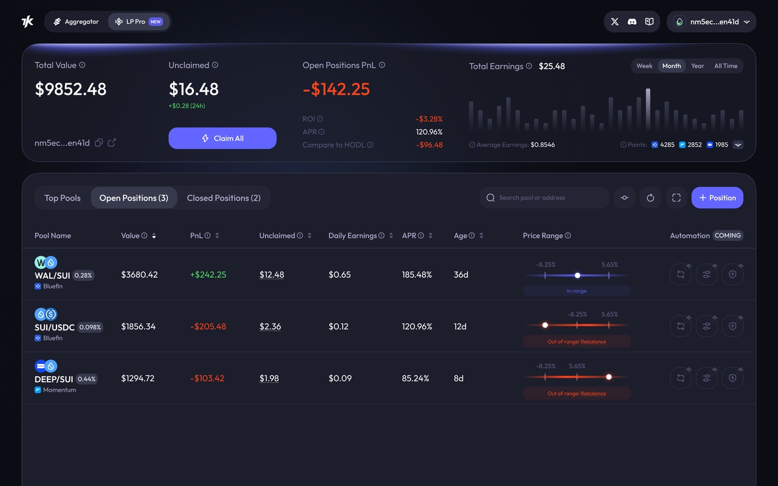This screenshot has height=486, width=778.
Task: Switch earnings chart to All Time
Action: point(726,66)
